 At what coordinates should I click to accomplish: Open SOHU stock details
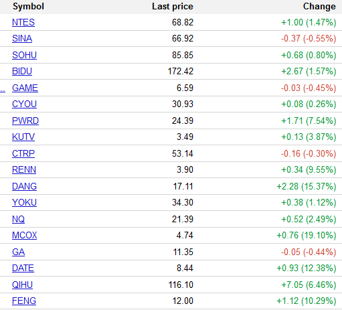coord(24,55)
